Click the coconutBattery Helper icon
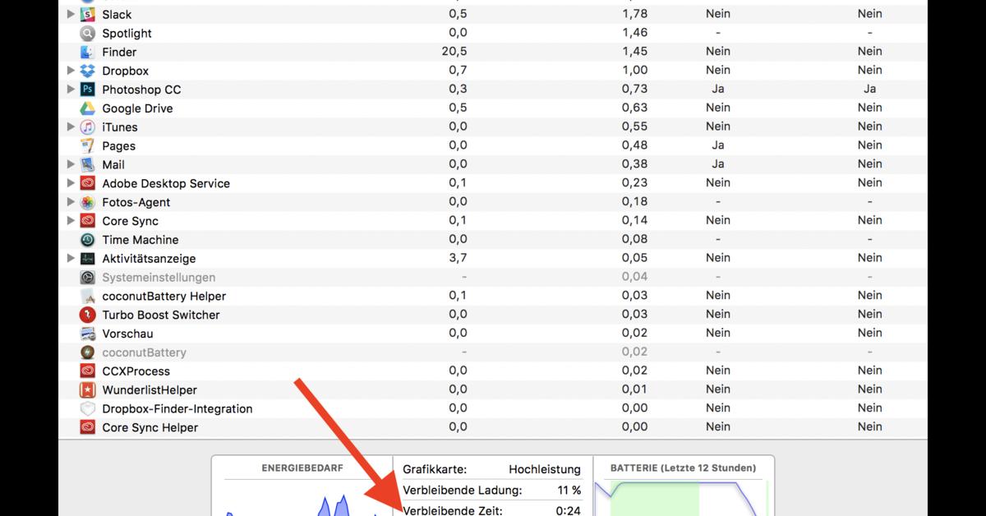Screen dimensions: 986x516 pyautogui.click(x=87, y=296)
